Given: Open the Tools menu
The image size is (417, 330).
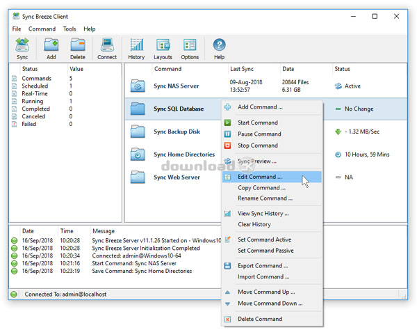Looking at the screenshot, I should click(x=69, y=29).
